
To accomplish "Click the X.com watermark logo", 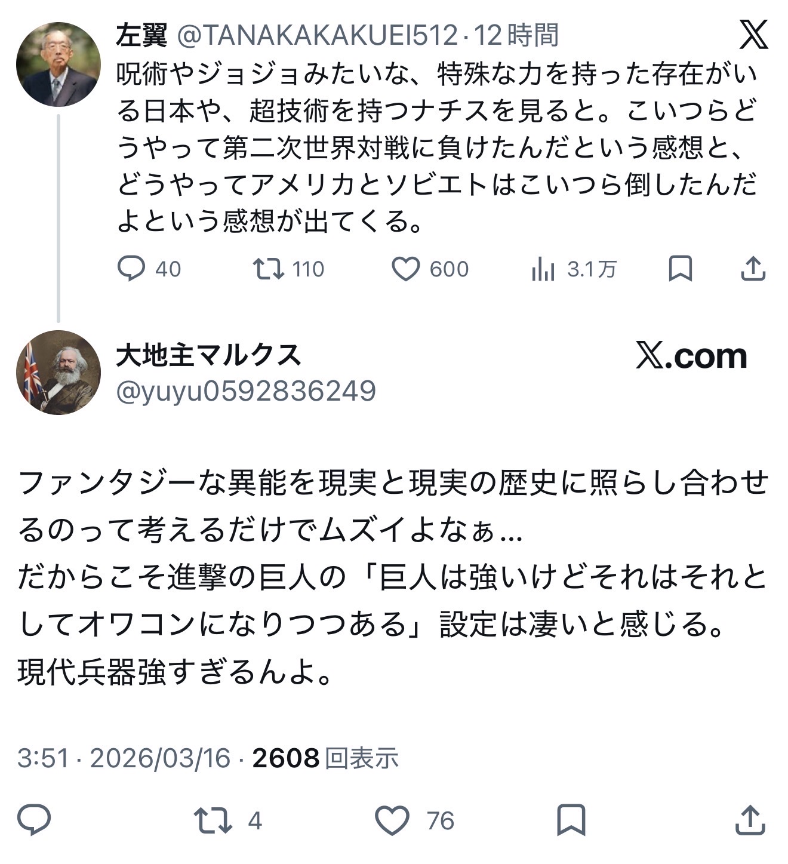I will 691,356.
